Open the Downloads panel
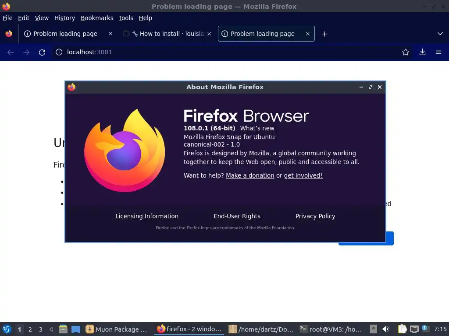Viewport: 449px width, 336px height. (x=422, y=52)
